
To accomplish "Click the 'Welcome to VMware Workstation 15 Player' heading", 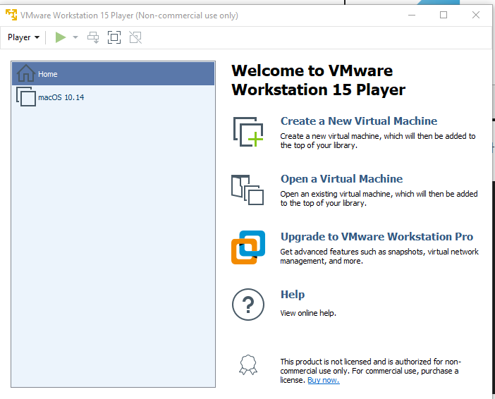I will (x=319, y=80).
